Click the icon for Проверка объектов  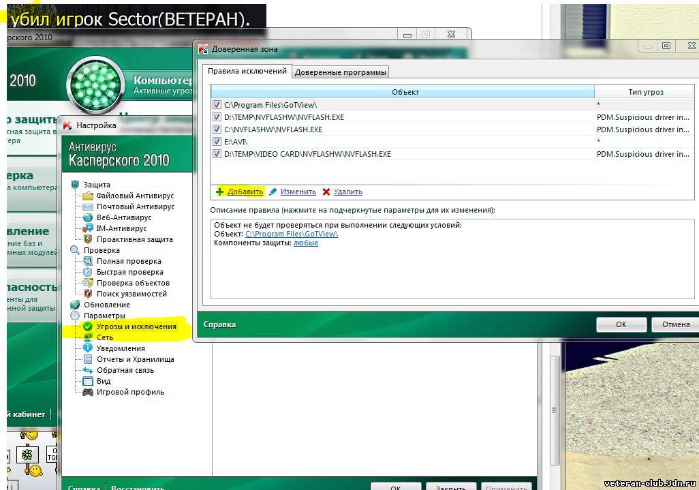coord(88,283)
